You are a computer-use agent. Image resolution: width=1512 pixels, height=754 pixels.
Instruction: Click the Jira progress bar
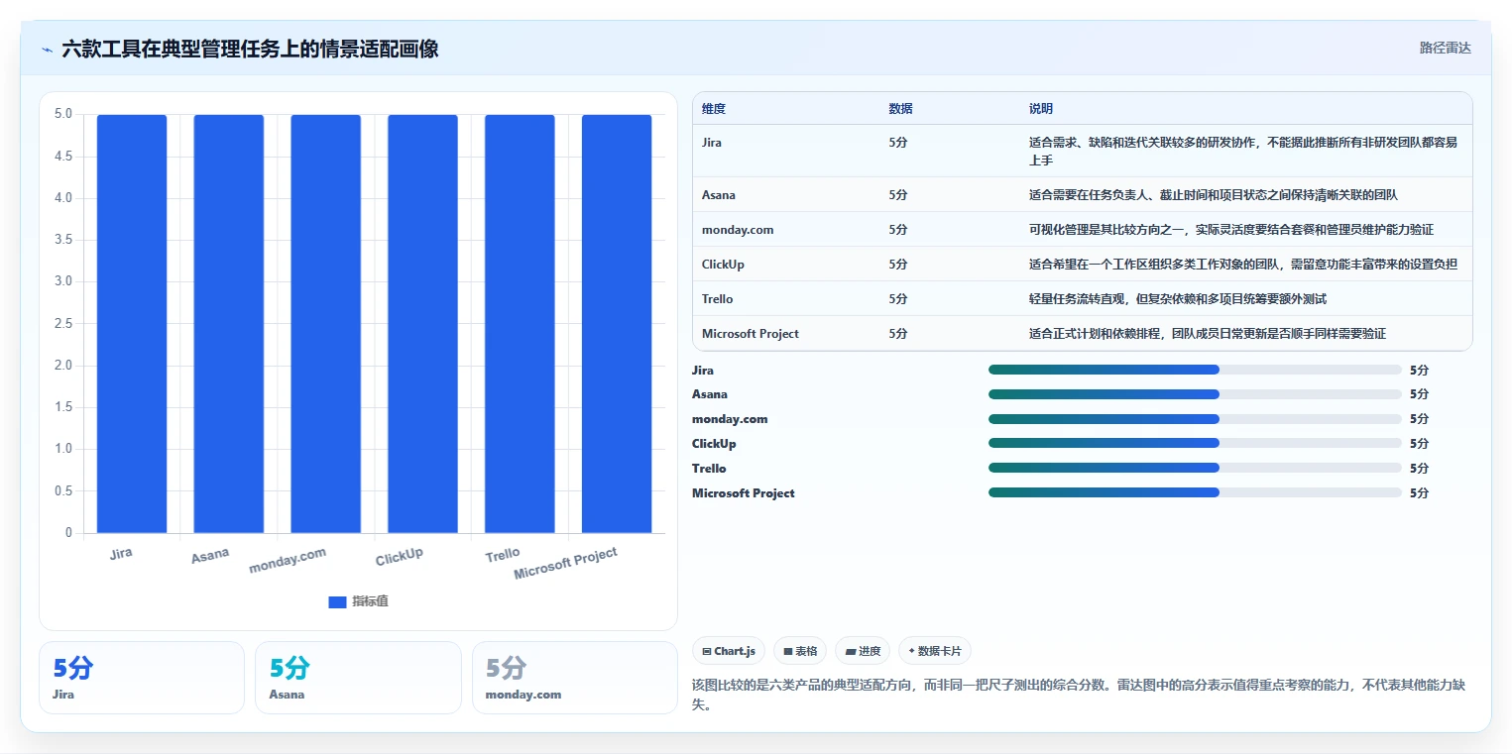pos(1195,370)
